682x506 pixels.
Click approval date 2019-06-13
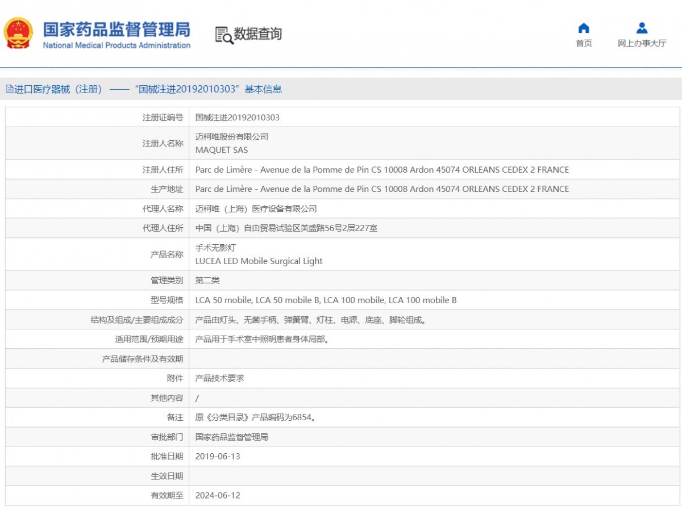[218, 457]
